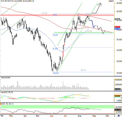Screen dimensions: 122x117
Task: Click the 'Okt' month on time axis
Action: pyautogui.click(x=107, y=116)
